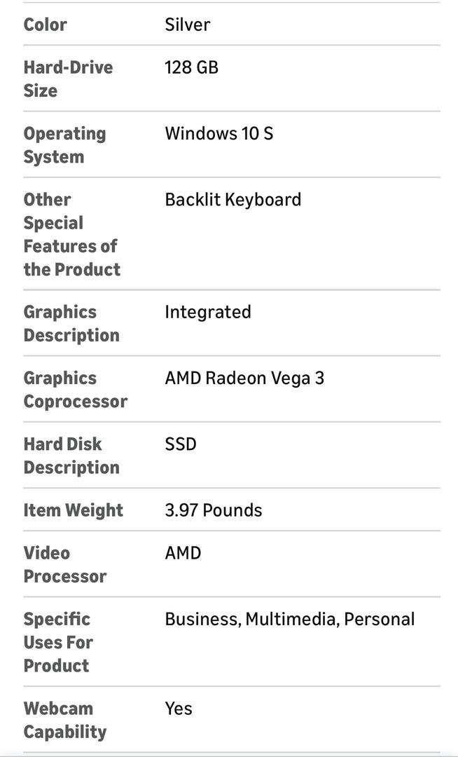458x757 pixels.
Task: Click the Graphics Description label
Action: click(71, 323)
